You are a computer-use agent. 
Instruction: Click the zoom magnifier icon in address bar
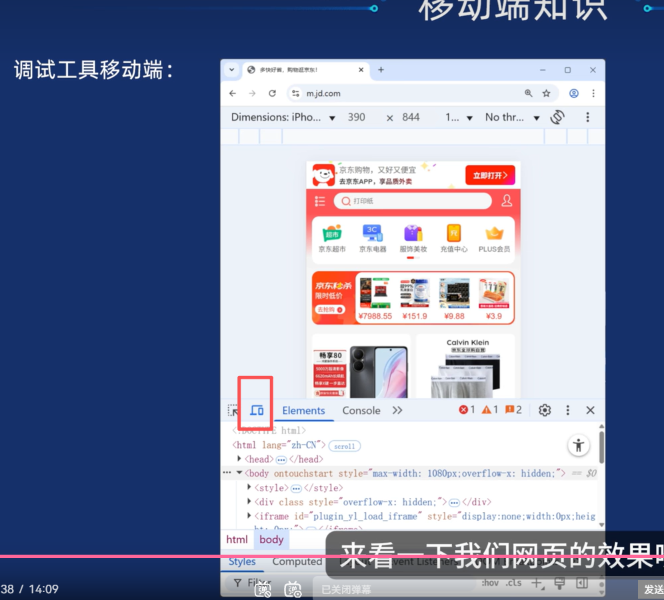pos(529,93)
